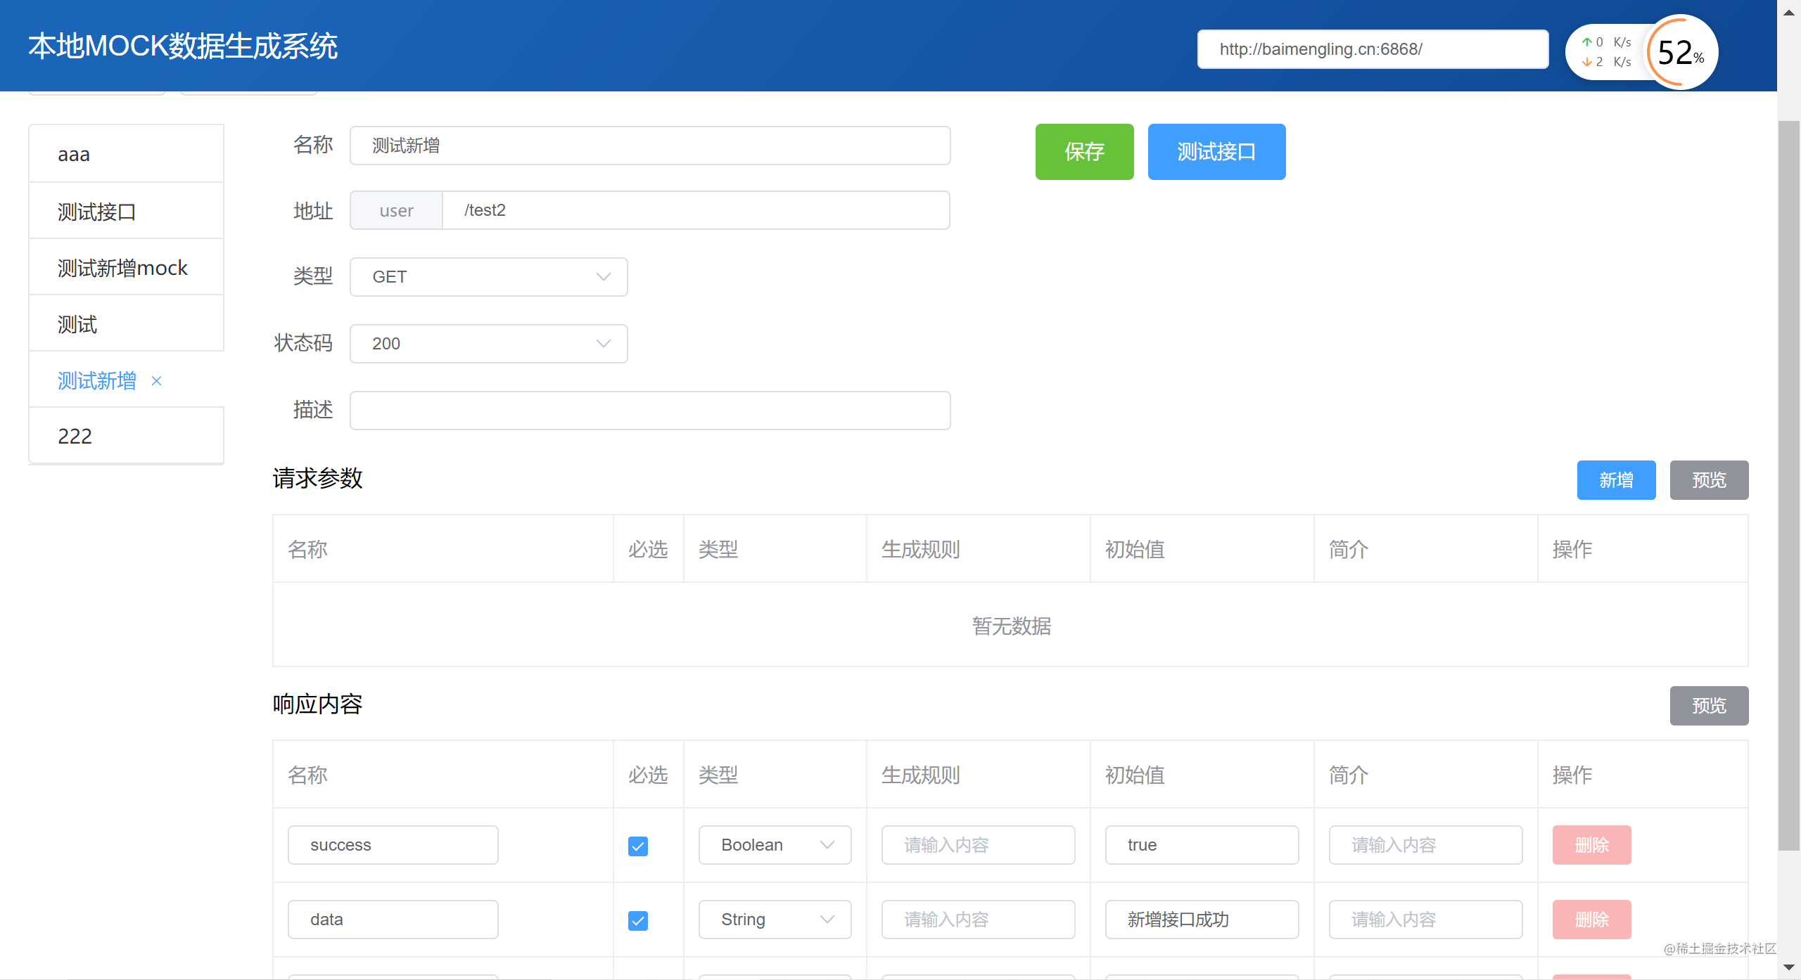Focus 简介 input in data row
The image size is (1801, 980).
coord(1426,920)
